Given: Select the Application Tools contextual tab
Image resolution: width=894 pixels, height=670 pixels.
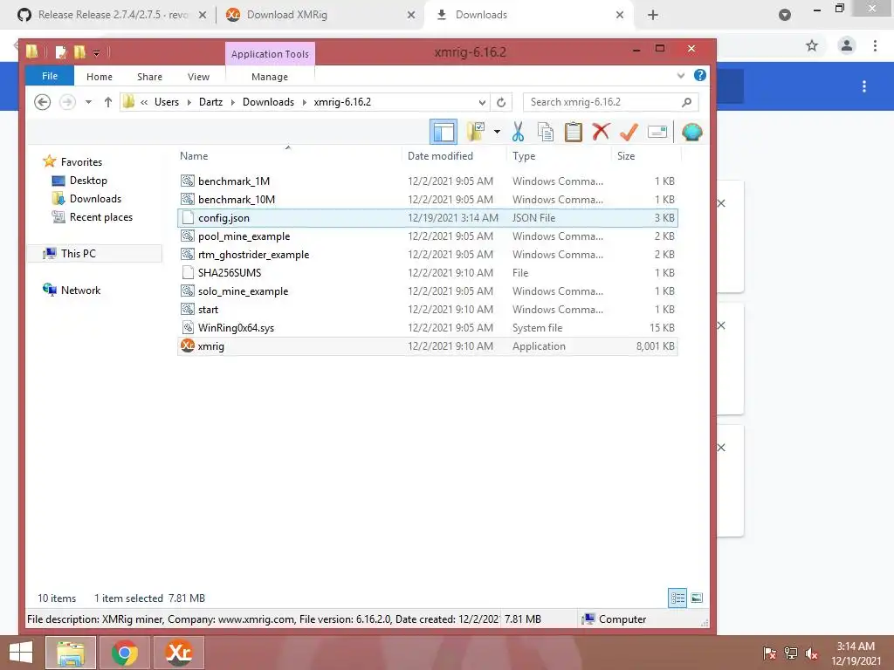Looking at the screenshot, I should click(x=270, y=53).
